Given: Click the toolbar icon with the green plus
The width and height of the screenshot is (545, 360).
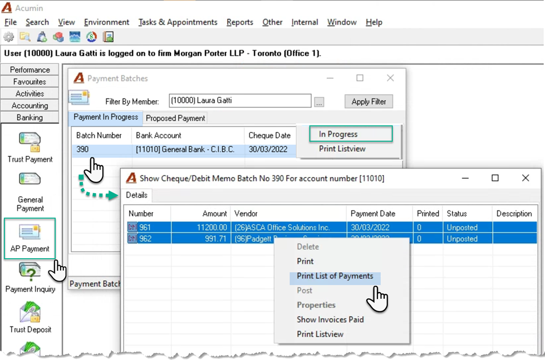Looking at the screenshot, I should (x=42, y=37).
